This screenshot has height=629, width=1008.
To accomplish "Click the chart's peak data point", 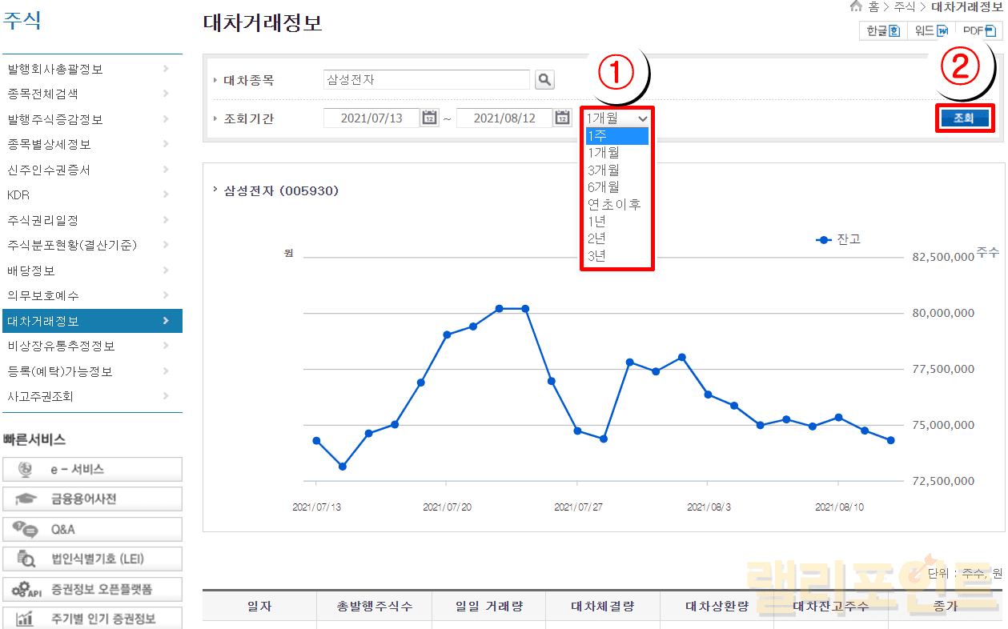I will 500,308.
